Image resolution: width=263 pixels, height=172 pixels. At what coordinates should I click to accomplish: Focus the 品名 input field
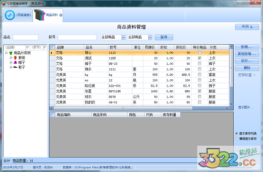[25, 37]
